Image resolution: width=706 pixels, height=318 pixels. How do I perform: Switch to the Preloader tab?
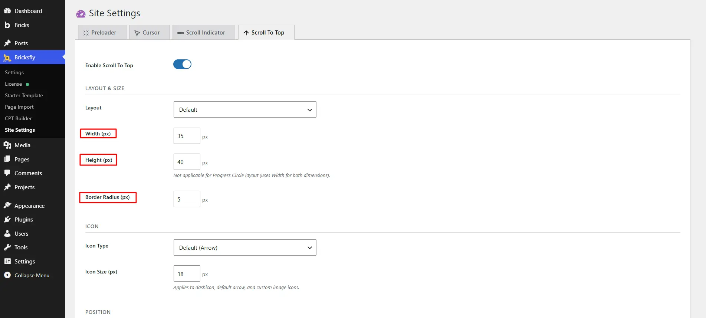(x=102, y=32)
